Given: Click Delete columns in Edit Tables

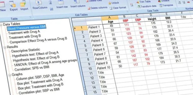Looking at the screenshot, I should click(x=97, y=8).
